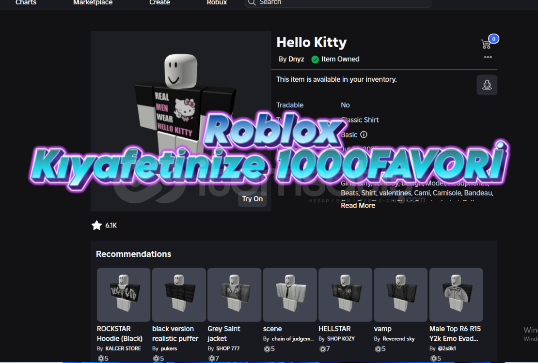Click black version realistic puffer title

[175, 333]
